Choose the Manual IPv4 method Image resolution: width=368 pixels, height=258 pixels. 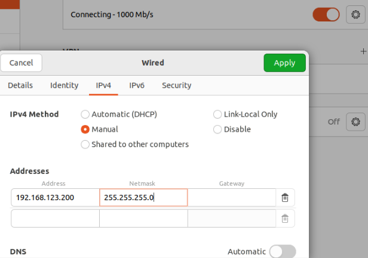pyautogui.click(x=85, y=129)
